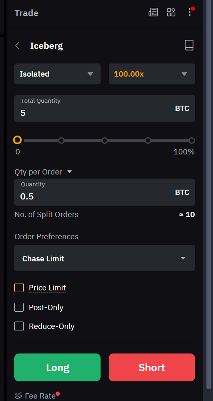Screen dimensions: 213x401
Task: Open the 100.00x leverage dropdown
Action: (152, 74)
